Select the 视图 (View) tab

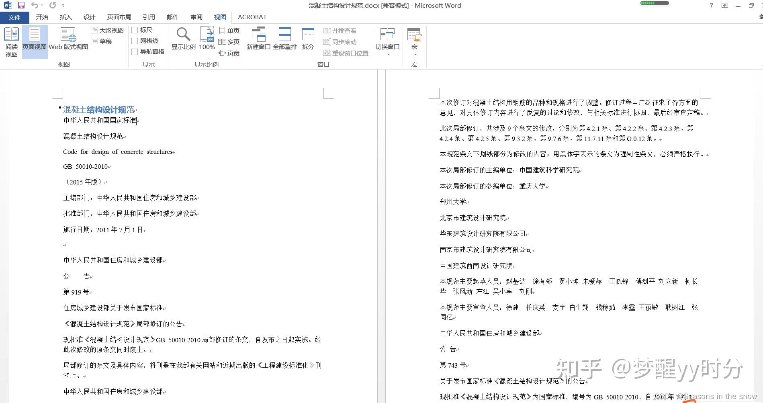pyautogui.click(x=220, y=17)
